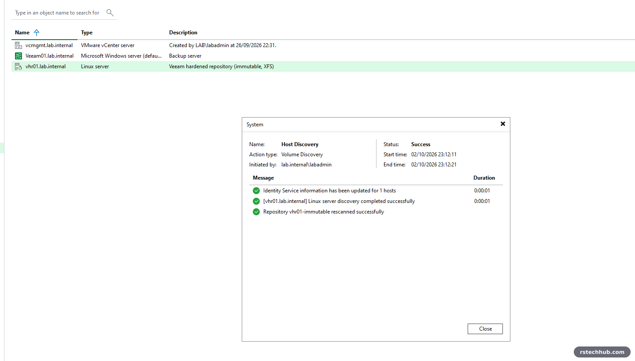Click the Name column sort arrow
This screenshot has height=361, width=635.
(x=37, y=33)
